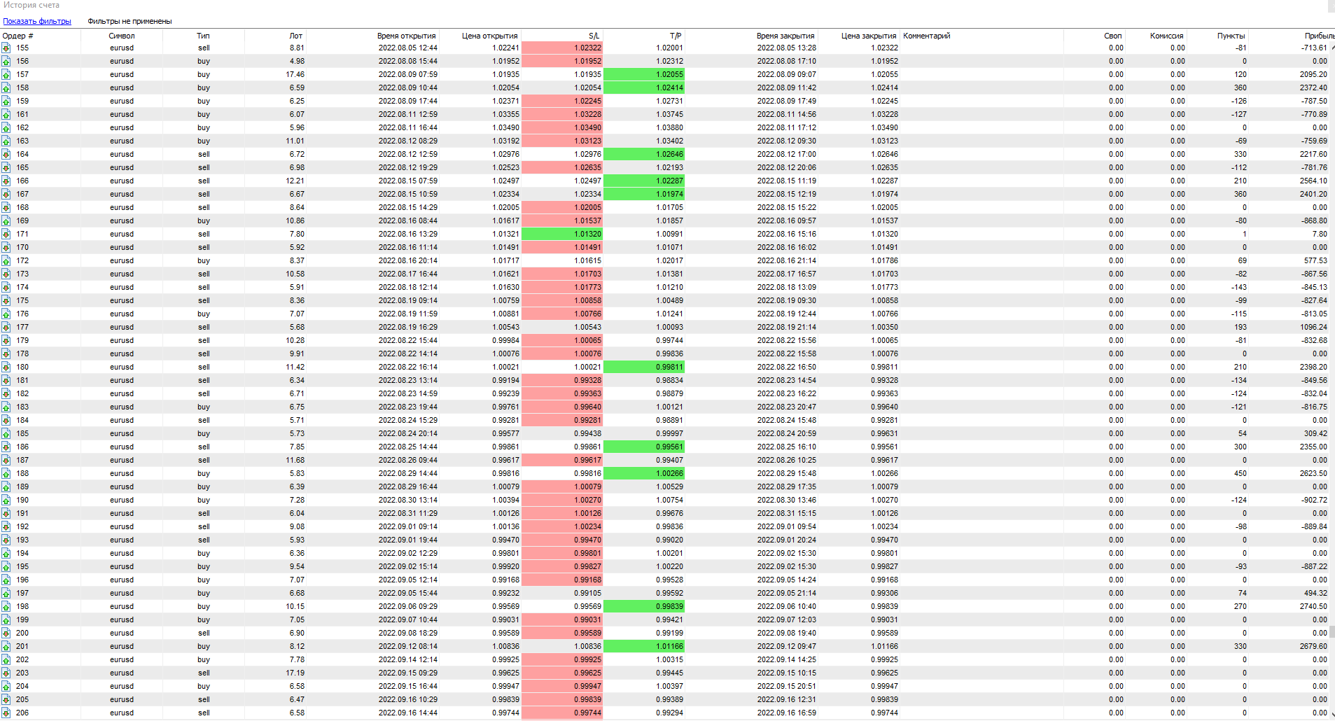Click the order icon for order 159
Viewport: 1335px width, 721px height.
[x=6, y=101]
